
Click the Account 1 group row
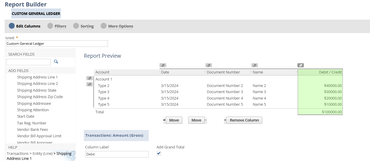click(104, 79)
